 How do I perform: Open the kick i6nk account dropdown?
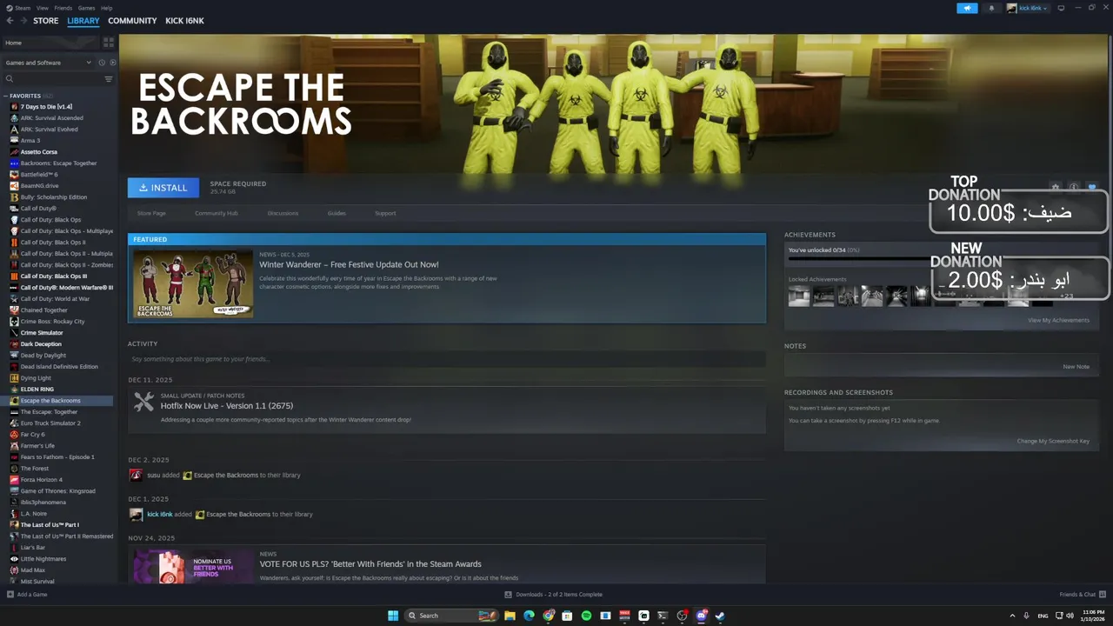tap(1028, 8)
